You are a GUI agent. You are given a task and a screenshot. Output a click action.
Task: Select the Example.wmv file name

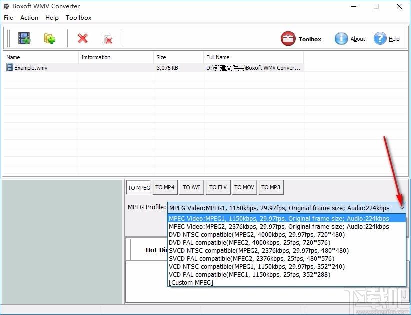[31, 68]
